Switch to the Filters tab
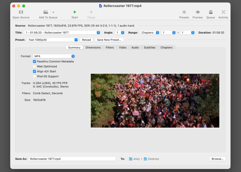241x172 pixels. tap(110, 48)
